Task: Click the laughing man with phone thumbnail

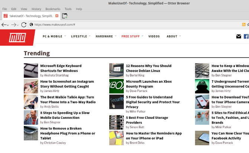Action: [31, 117]
